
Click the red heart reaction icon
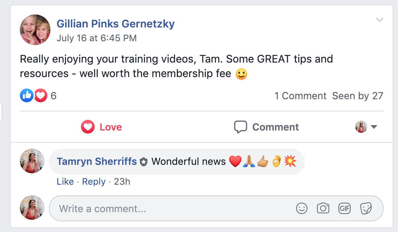(x=40, y=96)
